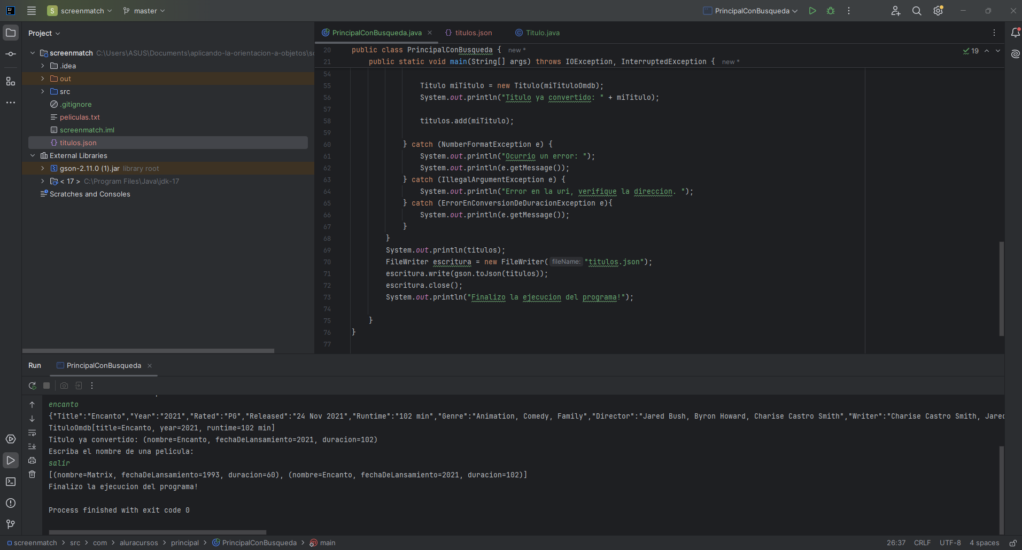
Task: Go to previous highlighted error arrow
Action: tap(987, 51)
